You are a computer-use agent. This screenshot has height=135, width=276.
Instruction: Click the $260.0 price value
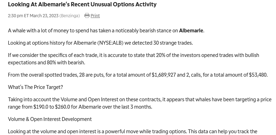tap(62, 107)
